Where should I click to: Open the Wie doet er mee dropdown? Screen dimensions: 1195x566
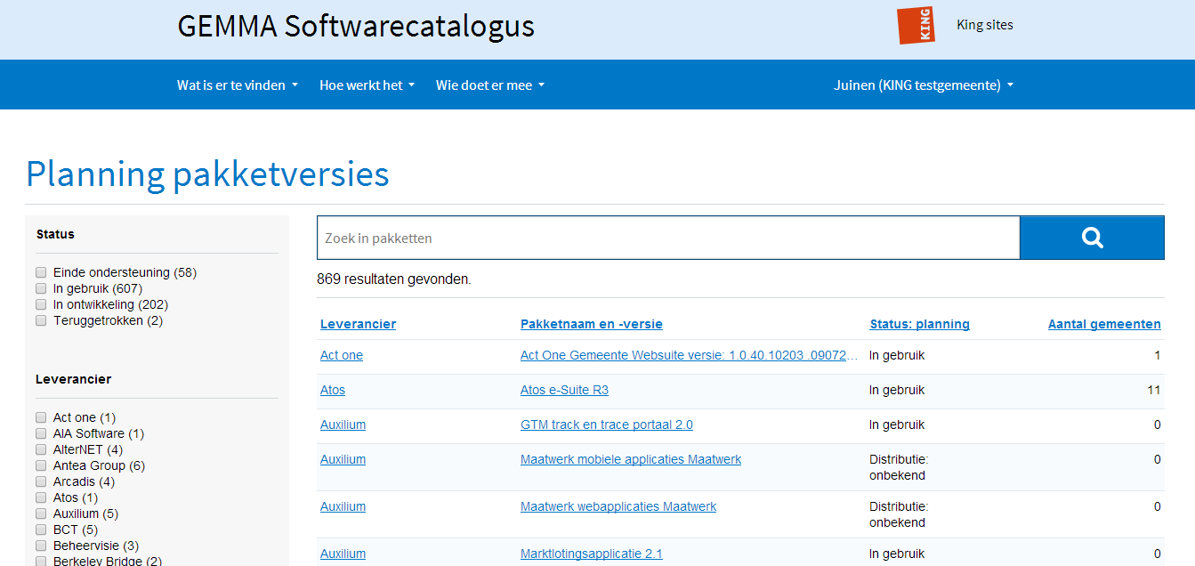(x=490, y=85)
